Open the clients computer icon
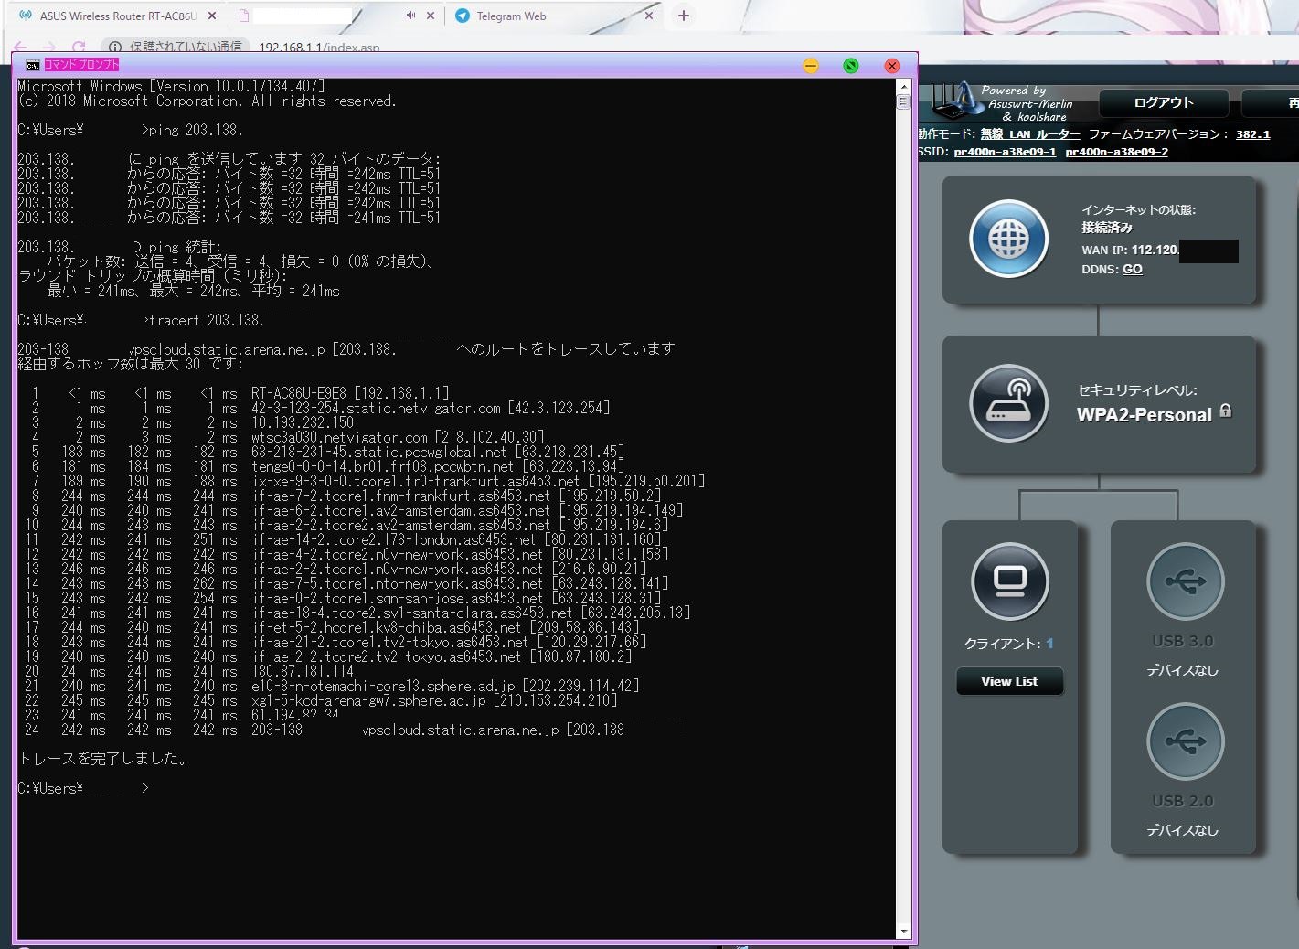This screenshot has width=1299, height=949. 1009,581
